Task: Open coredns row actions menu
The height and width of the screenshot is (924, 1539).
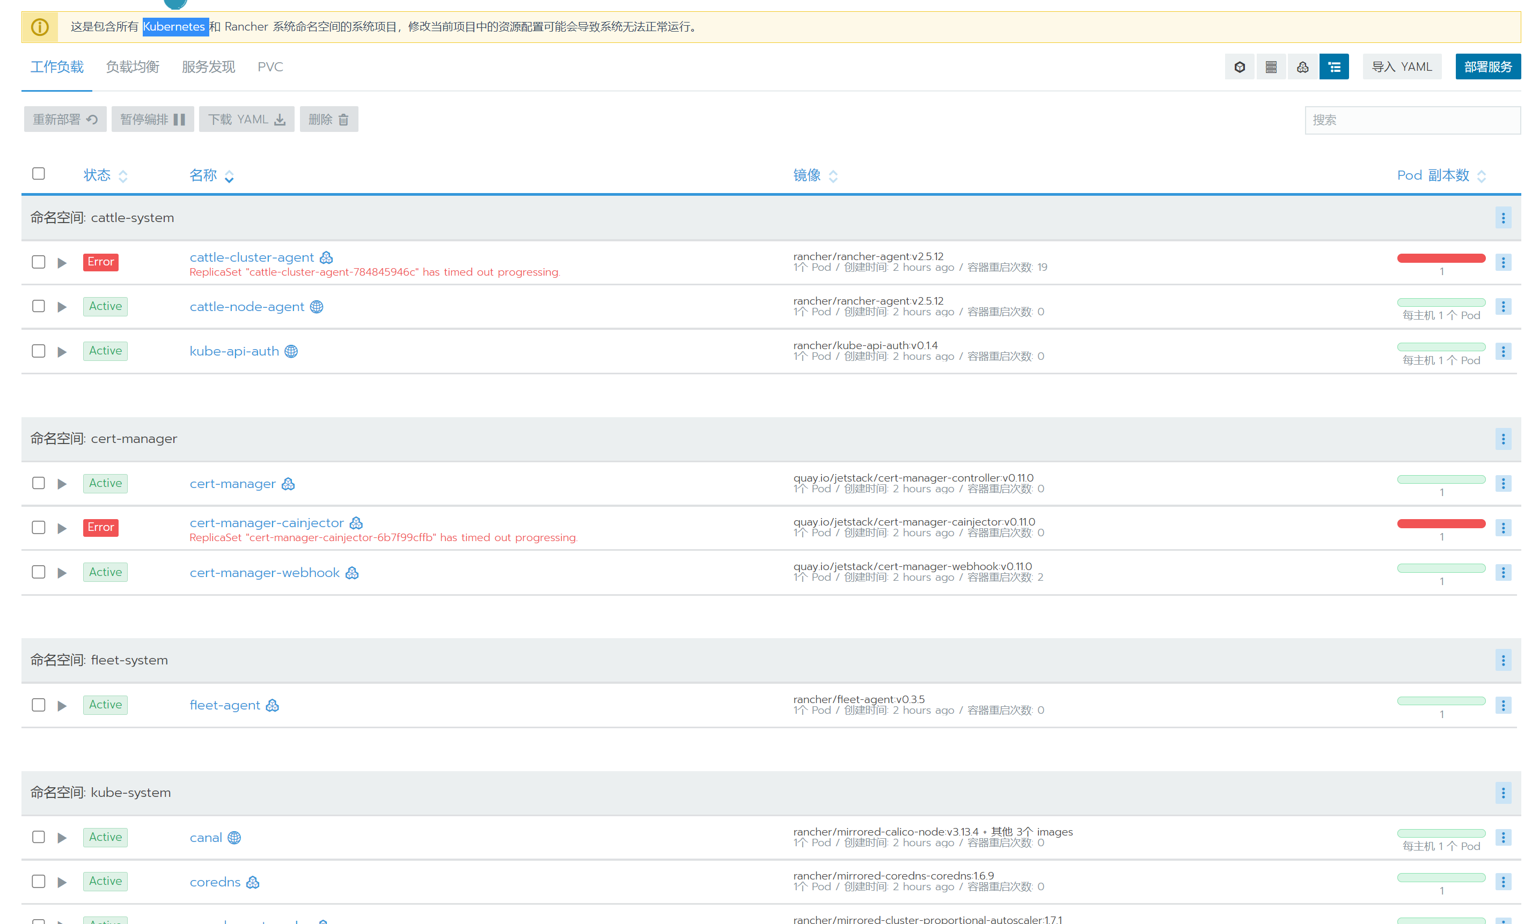Action: click(1503, 882)
